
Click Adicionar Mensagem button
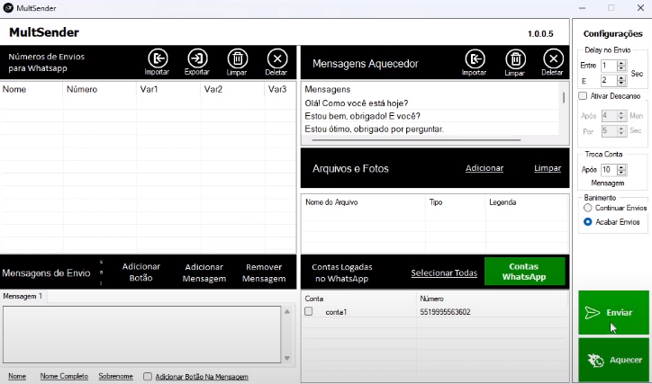(x=204, y=272)
